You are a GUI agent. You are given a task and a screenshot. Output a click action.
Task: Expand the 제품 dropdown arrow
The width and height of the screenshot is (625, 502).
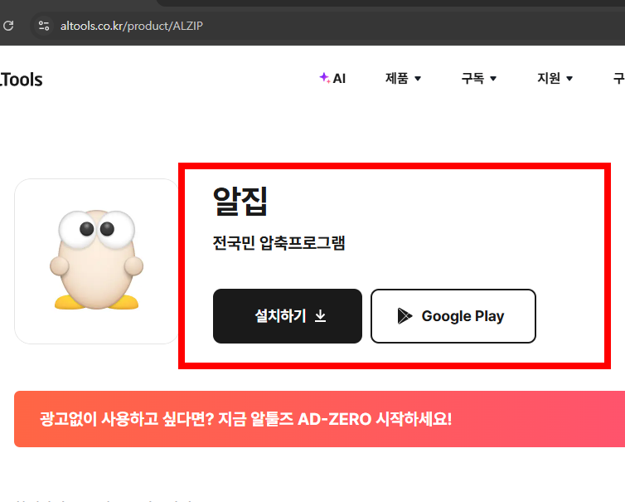pyautogui.click(x=418, y=79)
